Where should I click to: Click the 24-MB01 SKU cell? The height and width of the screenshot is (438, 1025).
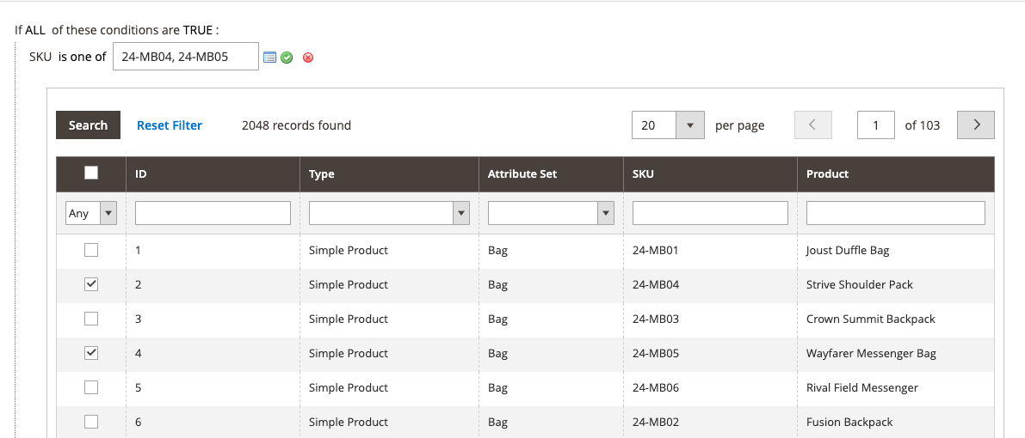pyautogui.click(x=656, y=251)
